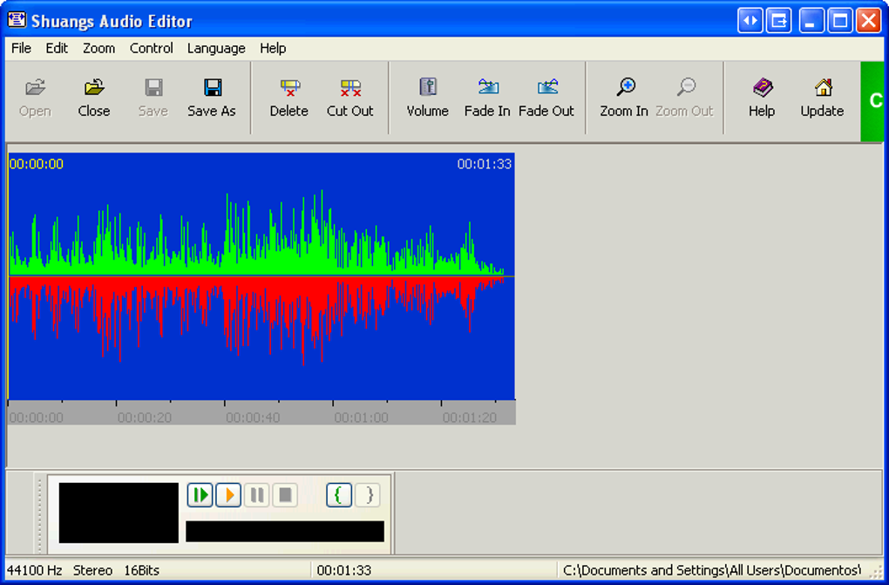
Task: Click the 00:00:20 mark on the timeline ruler
Action: click(145, 418)
